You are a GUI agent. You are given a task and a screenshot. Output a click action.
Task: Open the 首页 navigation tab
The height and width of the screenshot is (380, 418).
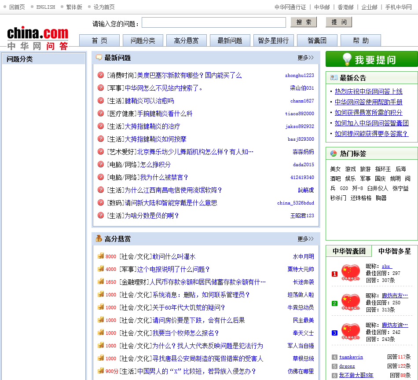(99, 40)
